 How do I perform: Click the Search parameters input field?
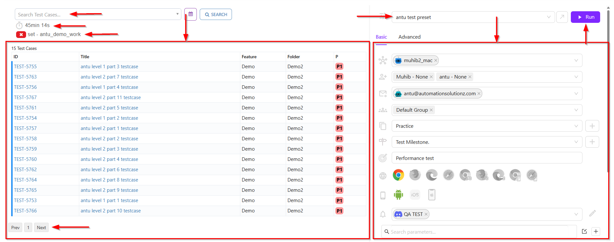(480, 232)
